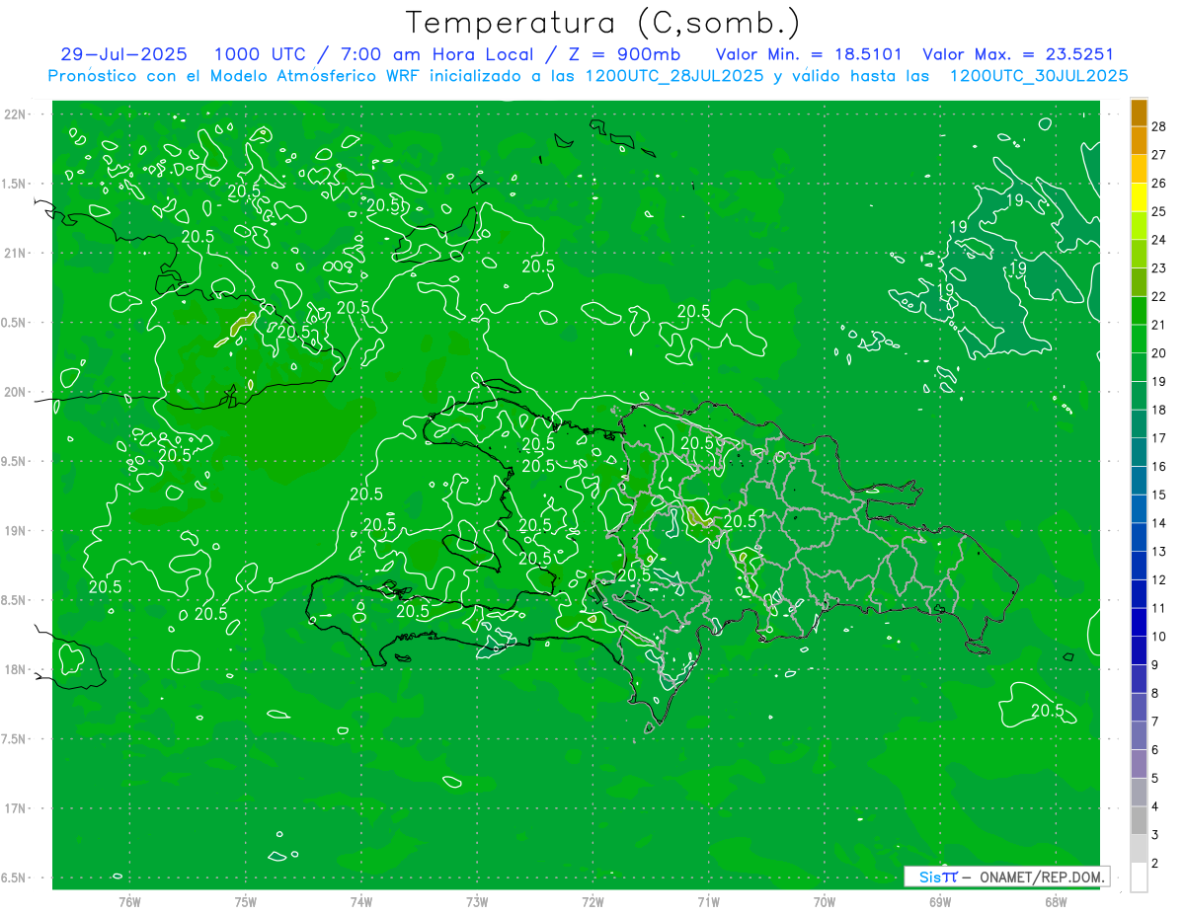This screenshot has height=915, width=1185.
Task: Click the color scale label "24"
Action: point(1158,240)
